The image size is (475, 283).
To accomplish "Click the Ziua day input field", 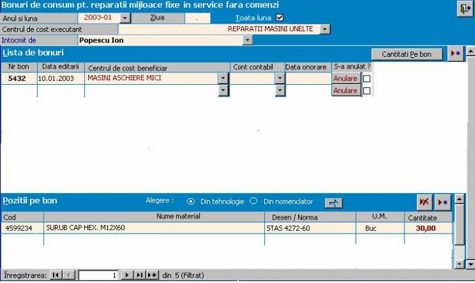I will click(197, 18).
